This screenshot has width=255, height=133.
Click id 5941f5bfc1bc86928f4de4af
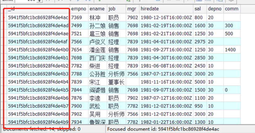(x=38, y=42)
